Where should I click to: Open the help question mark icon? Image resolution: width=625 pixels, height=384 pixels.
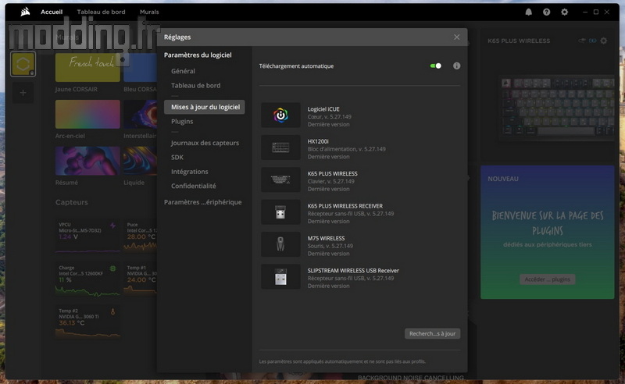(x=546, y=12)
